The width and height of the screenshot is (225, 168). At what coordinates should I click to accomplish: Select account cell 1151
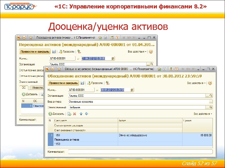pos(86,135)
